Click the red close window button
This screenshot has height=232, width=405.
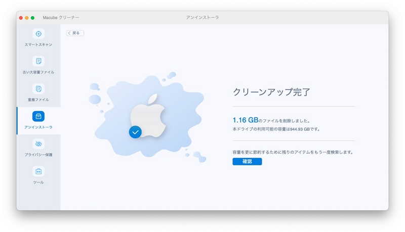coord(21,18)
